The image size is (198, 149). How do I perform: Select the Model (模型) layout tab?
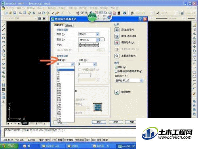point(25,123)
